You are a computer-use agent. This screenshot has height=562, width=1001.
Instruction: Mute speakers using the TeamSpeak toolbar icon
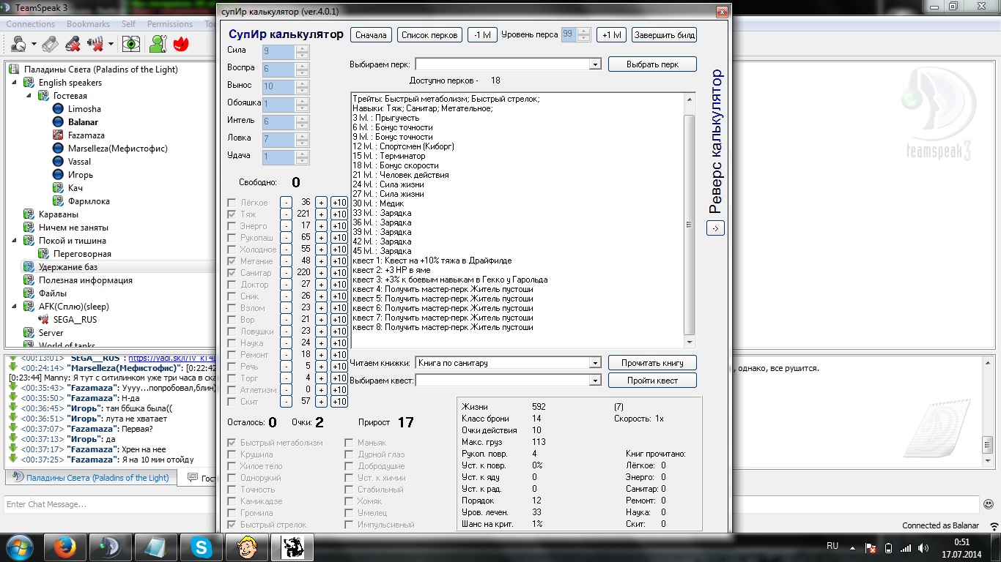coord(95,44)
